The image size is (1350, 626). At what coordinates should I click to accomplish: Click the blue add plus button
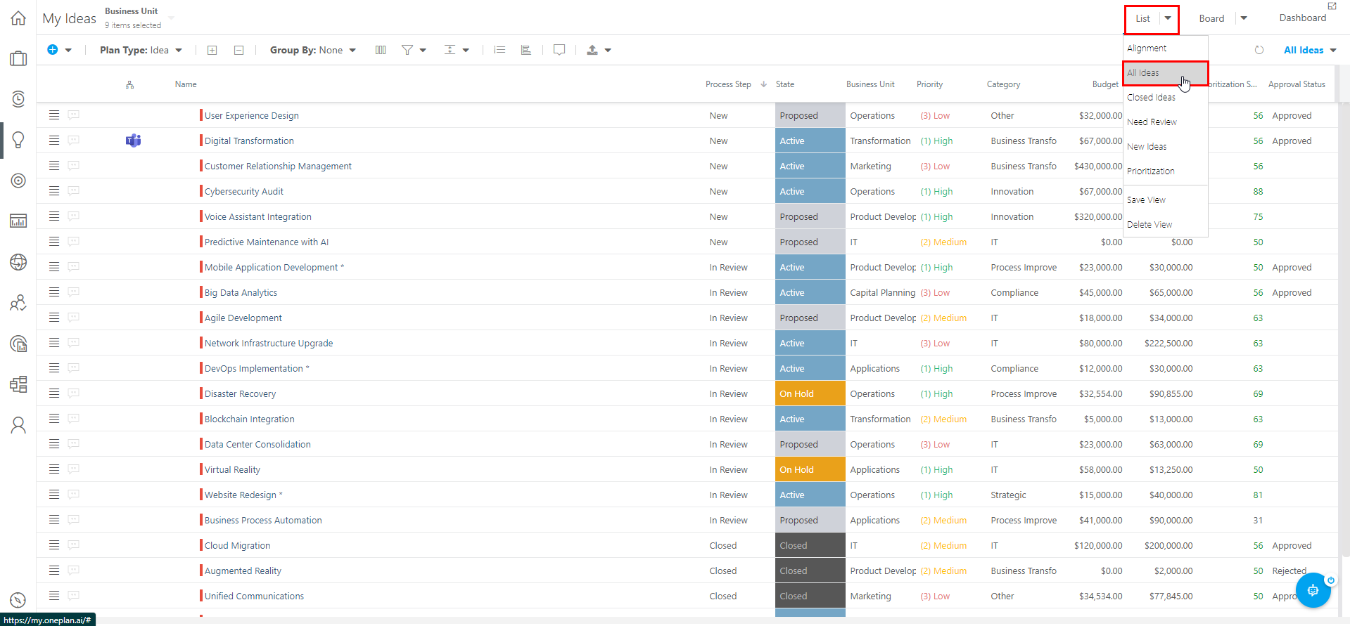pyautogui.click(x=53, y=50)
